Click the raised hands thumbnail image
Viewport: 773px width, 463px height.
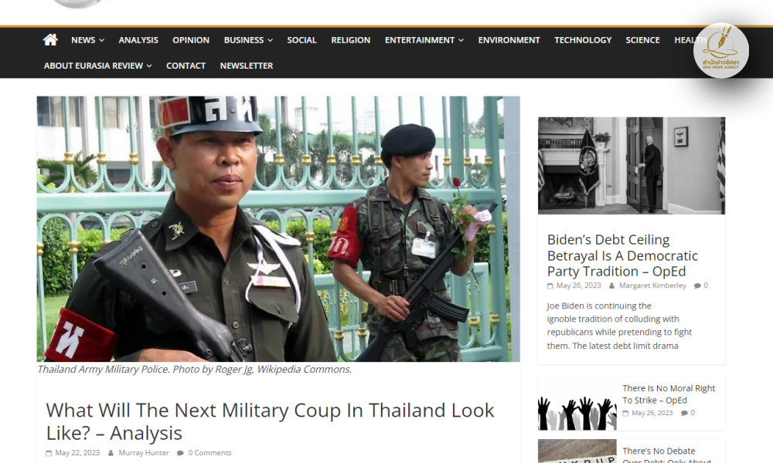[577, 404]
